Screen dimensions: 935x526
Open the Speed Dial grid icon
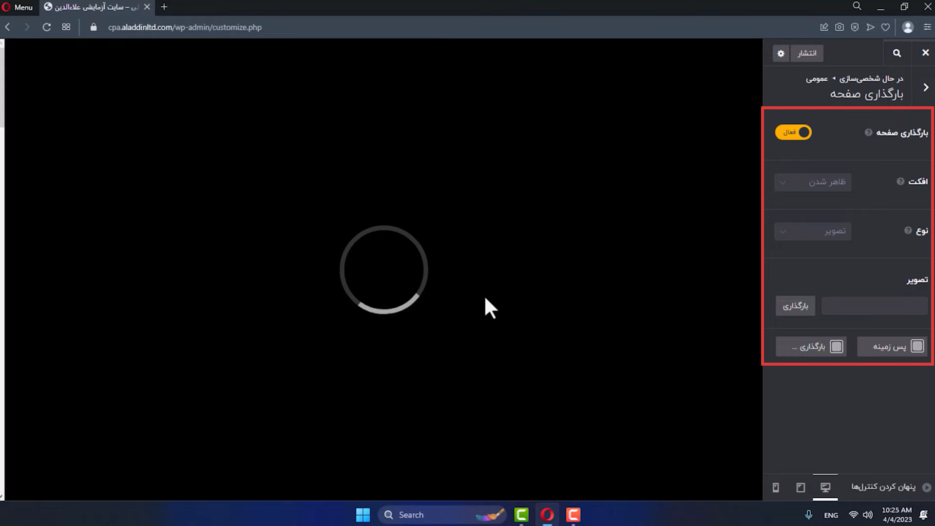66,27
